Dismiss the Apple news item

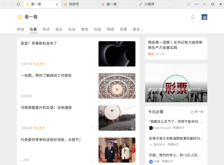click(92, 64)
